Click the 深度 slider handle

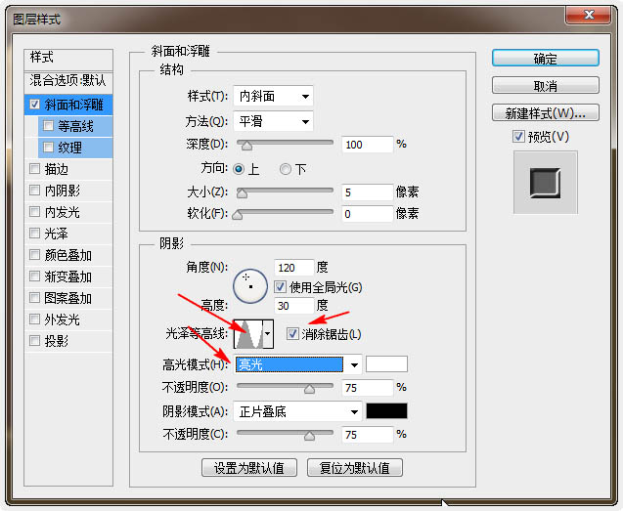(246, 146)
